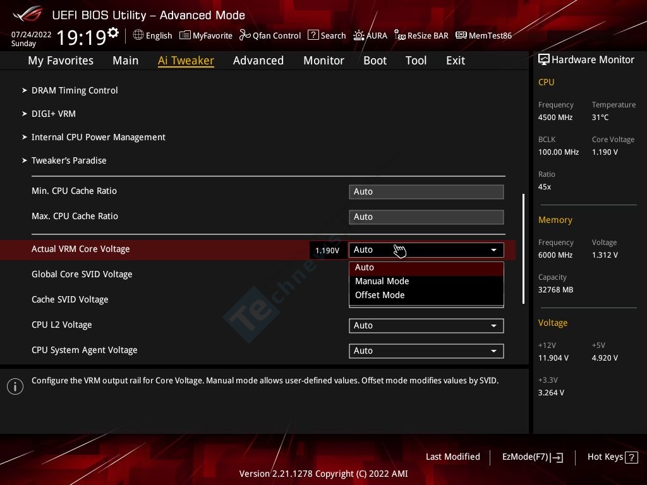The width and height of the screenshot is (647, 485).
Task: Switch to the Main tab
Action: 126,61
